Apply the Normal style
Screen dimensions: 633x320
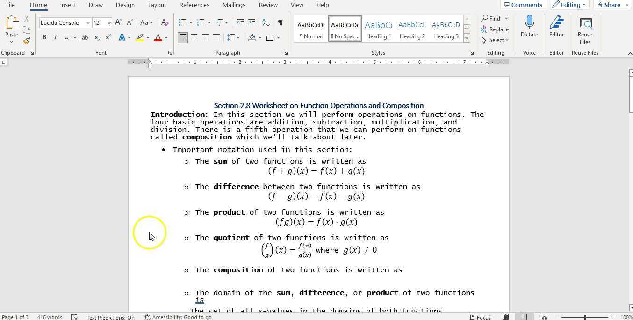(311, 29)
